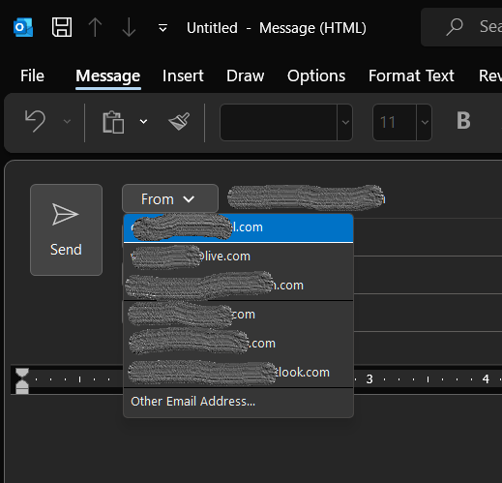Image resolution: width=502 pixels, height=483 pixels.
Task: Switch to the Options tab
Action: [x=316, y=76]
